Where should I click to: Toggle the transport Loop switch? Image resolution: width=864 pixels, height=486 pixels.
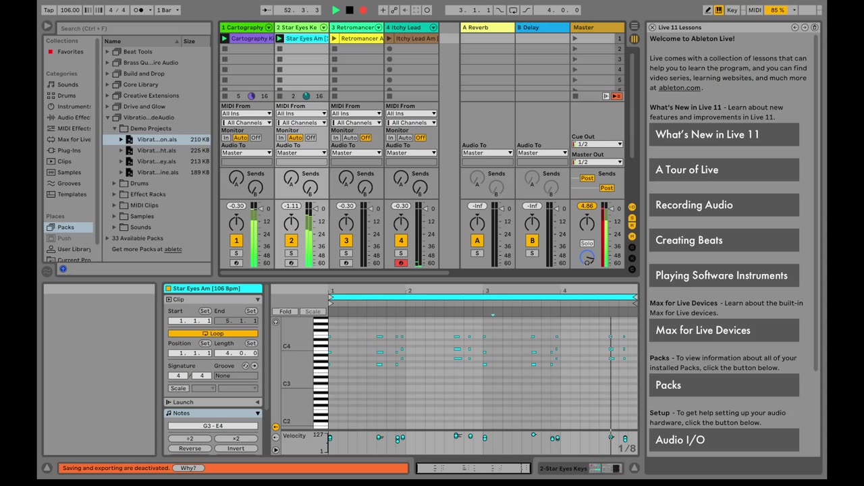coord(514,10)
